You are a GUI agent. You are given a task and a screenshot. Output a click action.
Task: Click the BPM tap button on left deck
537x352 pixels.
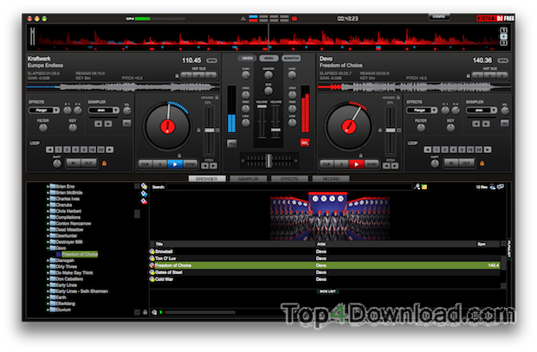212,61
